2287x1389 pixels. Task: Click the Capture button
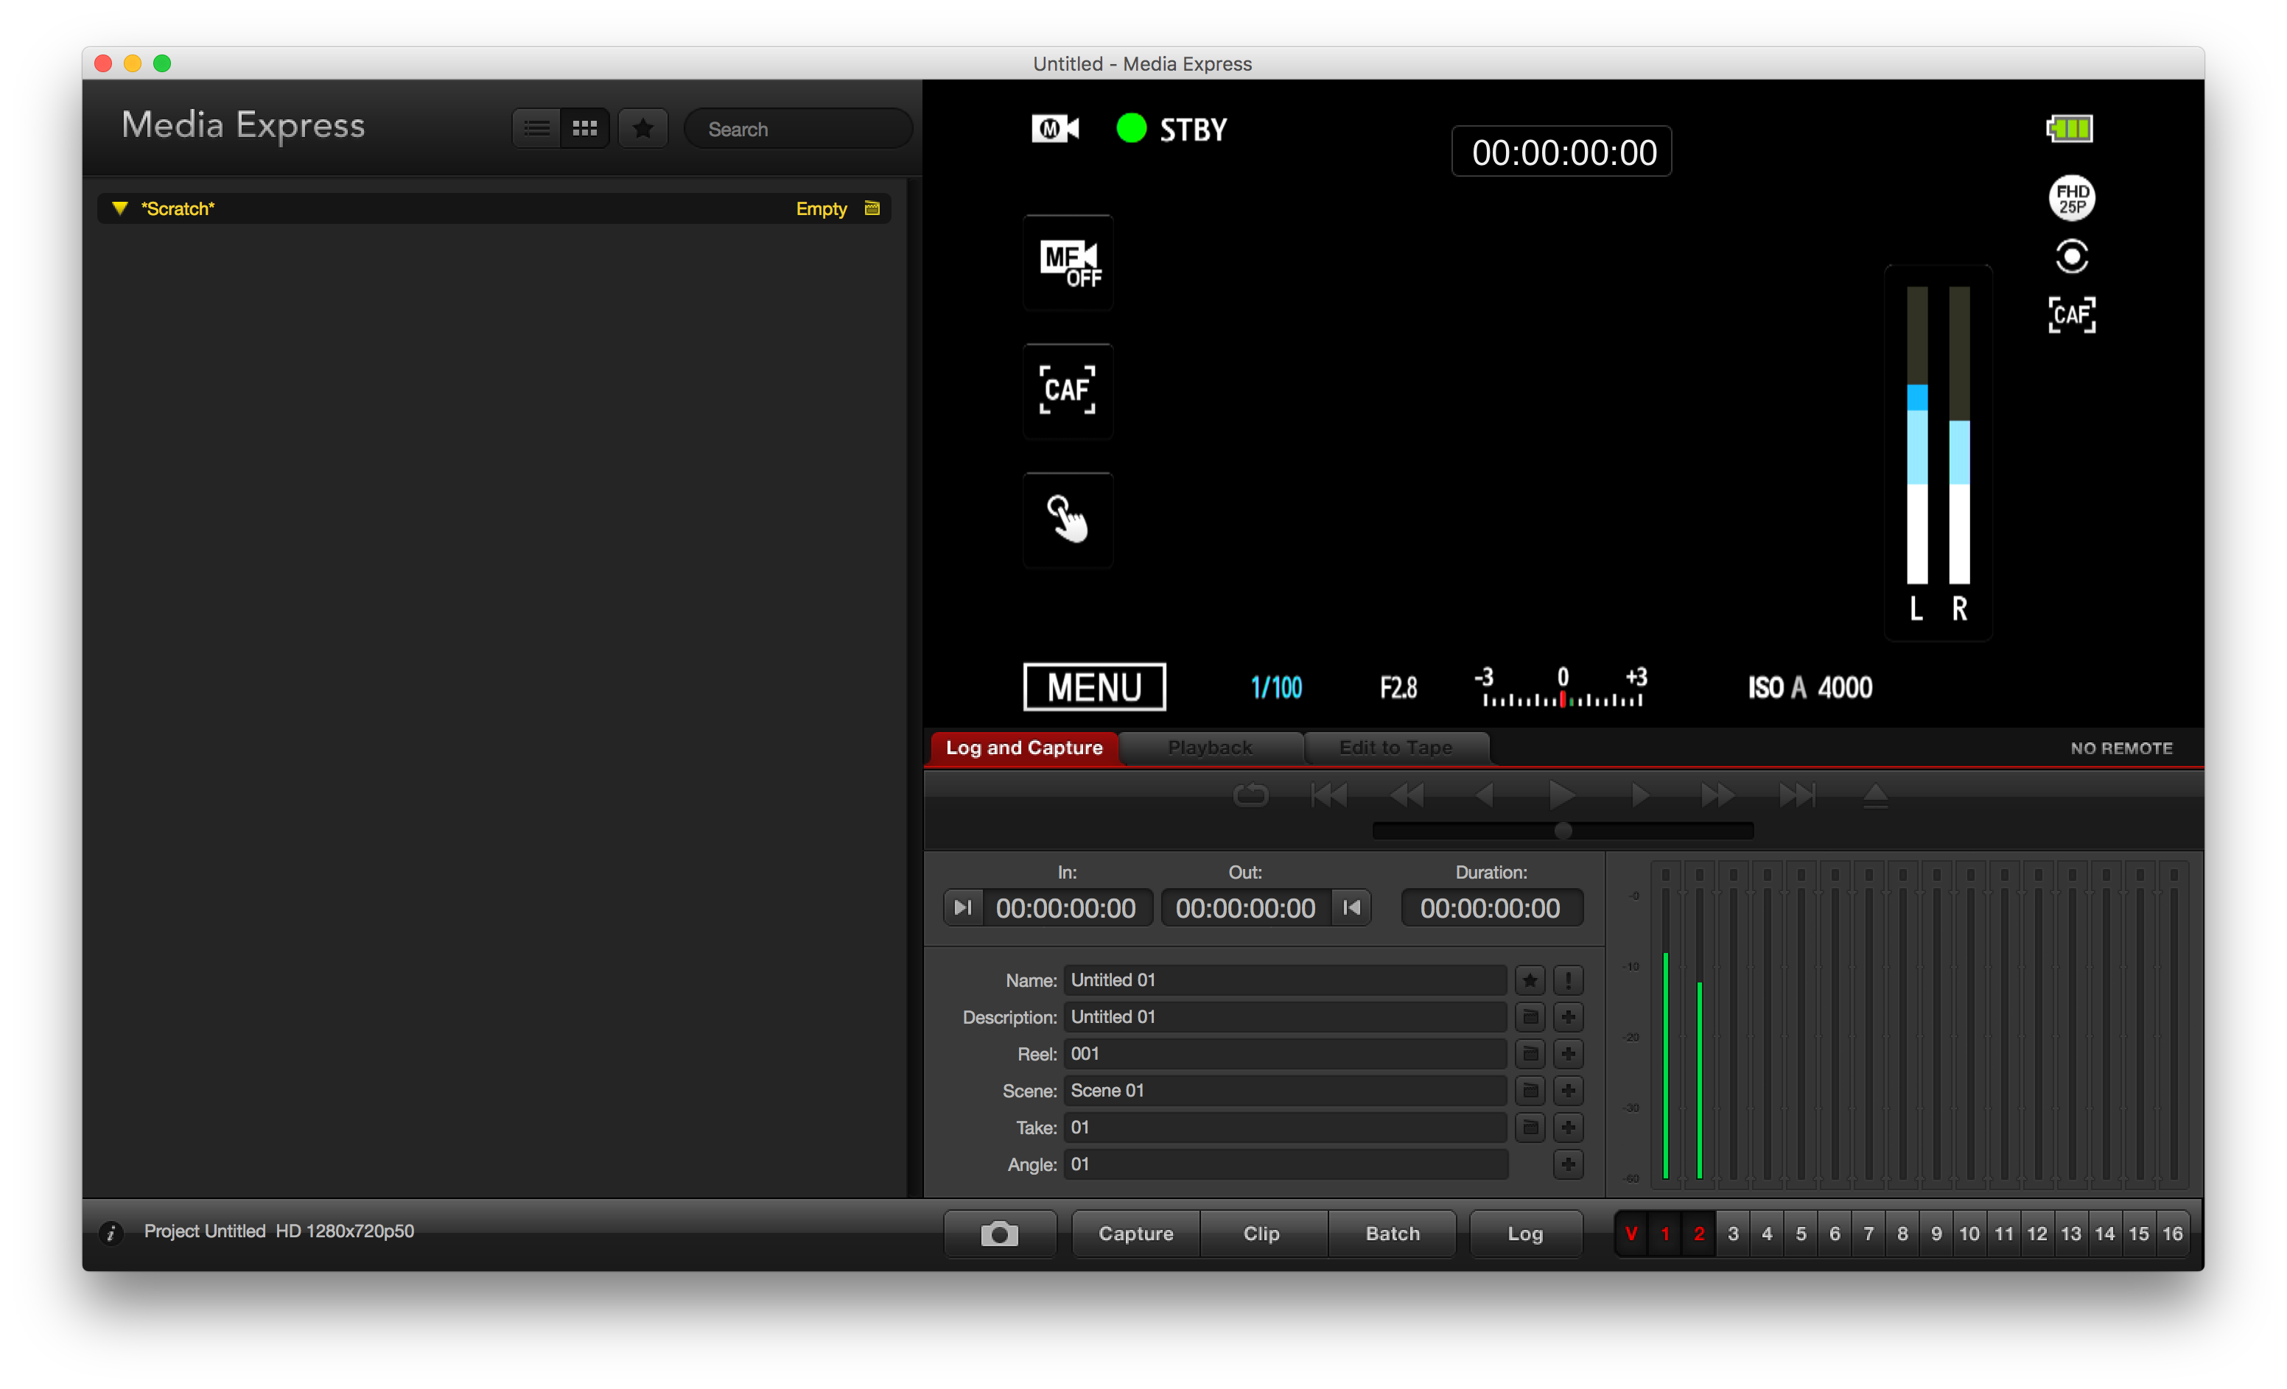tap(1136, 1233)
